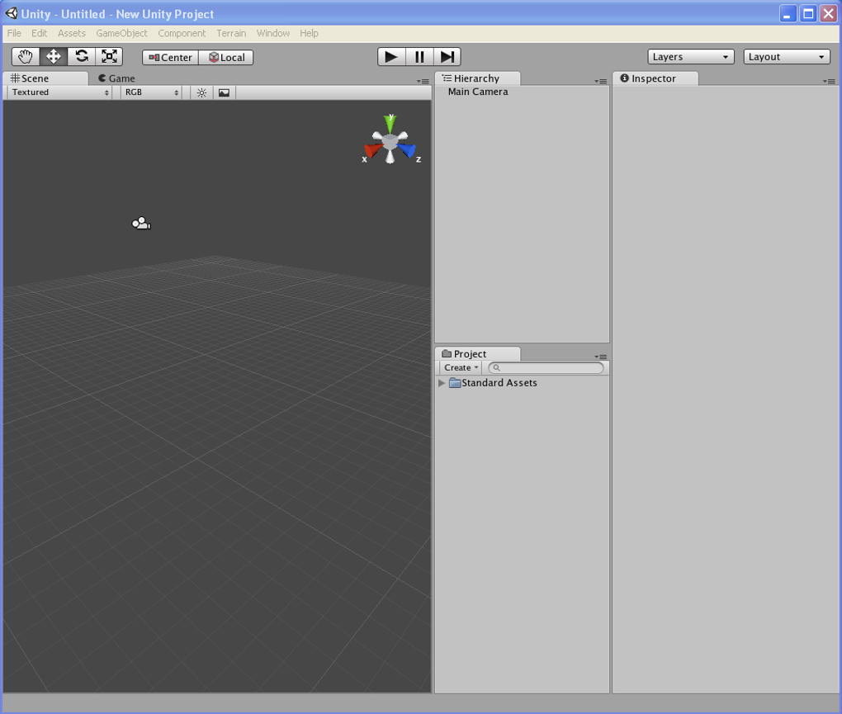Viewport: 842px width, 714px height.
Task: Toggle scene lighting sun icon
Action: click(202, 93)
